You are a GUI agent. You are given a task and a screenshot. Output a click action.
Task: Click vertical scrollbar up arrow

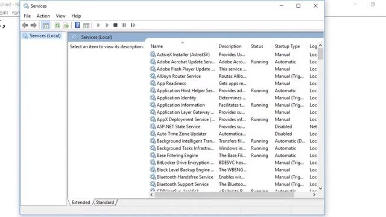click(320, 46)
